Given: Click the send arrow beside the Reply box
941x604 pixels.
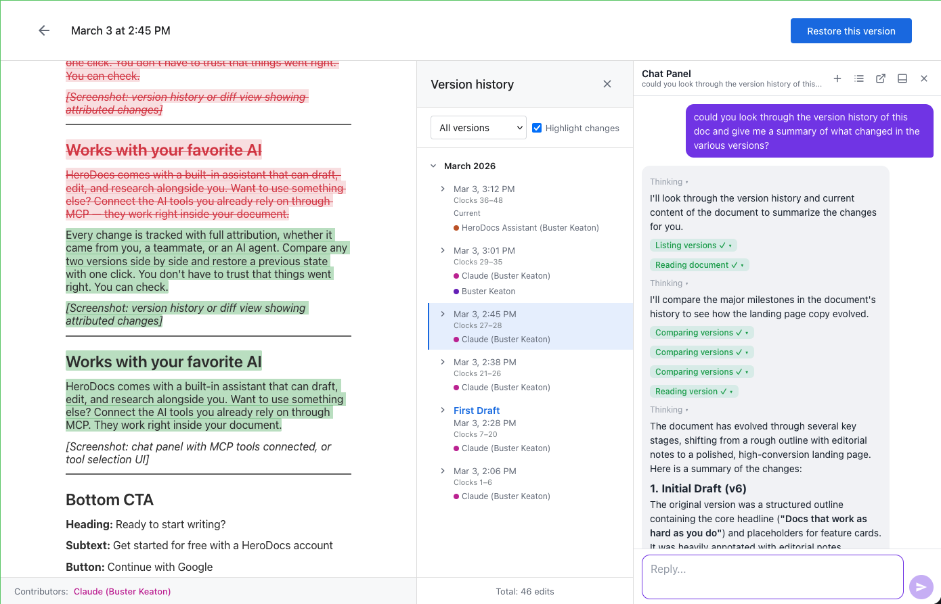Looking at the screenshot, I should pyautogui.click(x=921, y=586).
